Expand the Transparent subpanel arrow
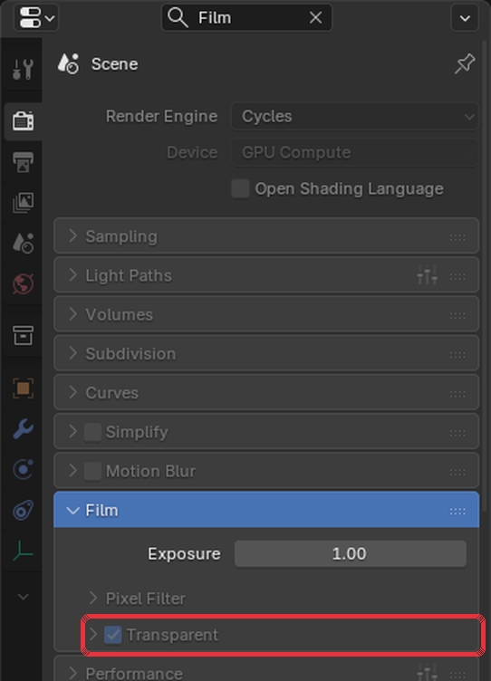This screenshot has width=491, height=681. 93,635
